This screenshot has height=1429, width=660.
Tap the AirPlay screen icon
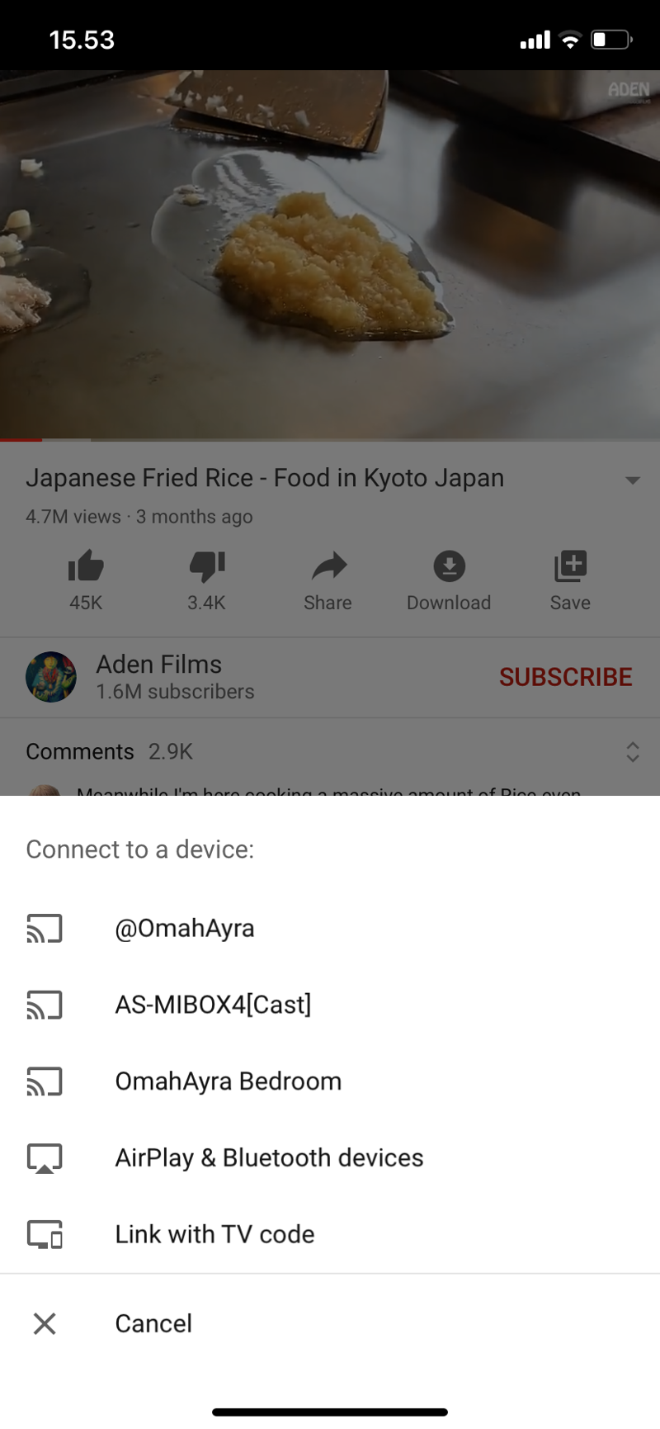[x=45, y=1158]
